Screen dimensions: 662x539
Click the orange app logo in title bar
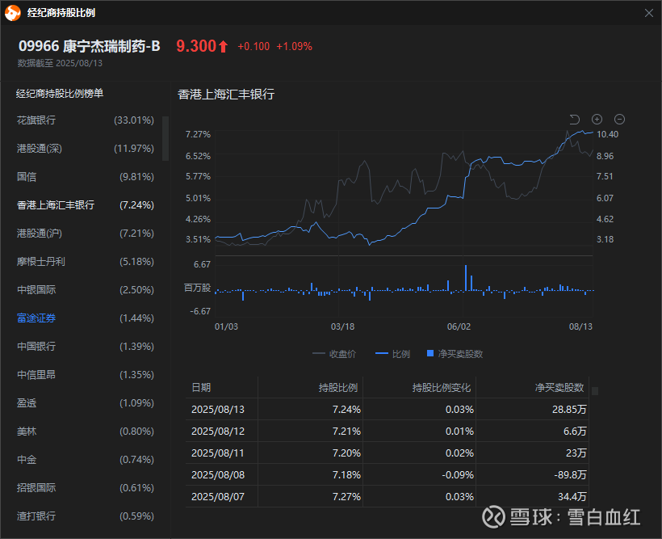(12, 13)
